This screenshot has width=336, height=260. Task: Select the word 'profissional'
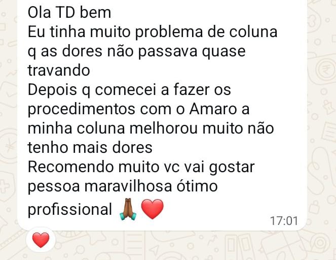click(70, 210)
